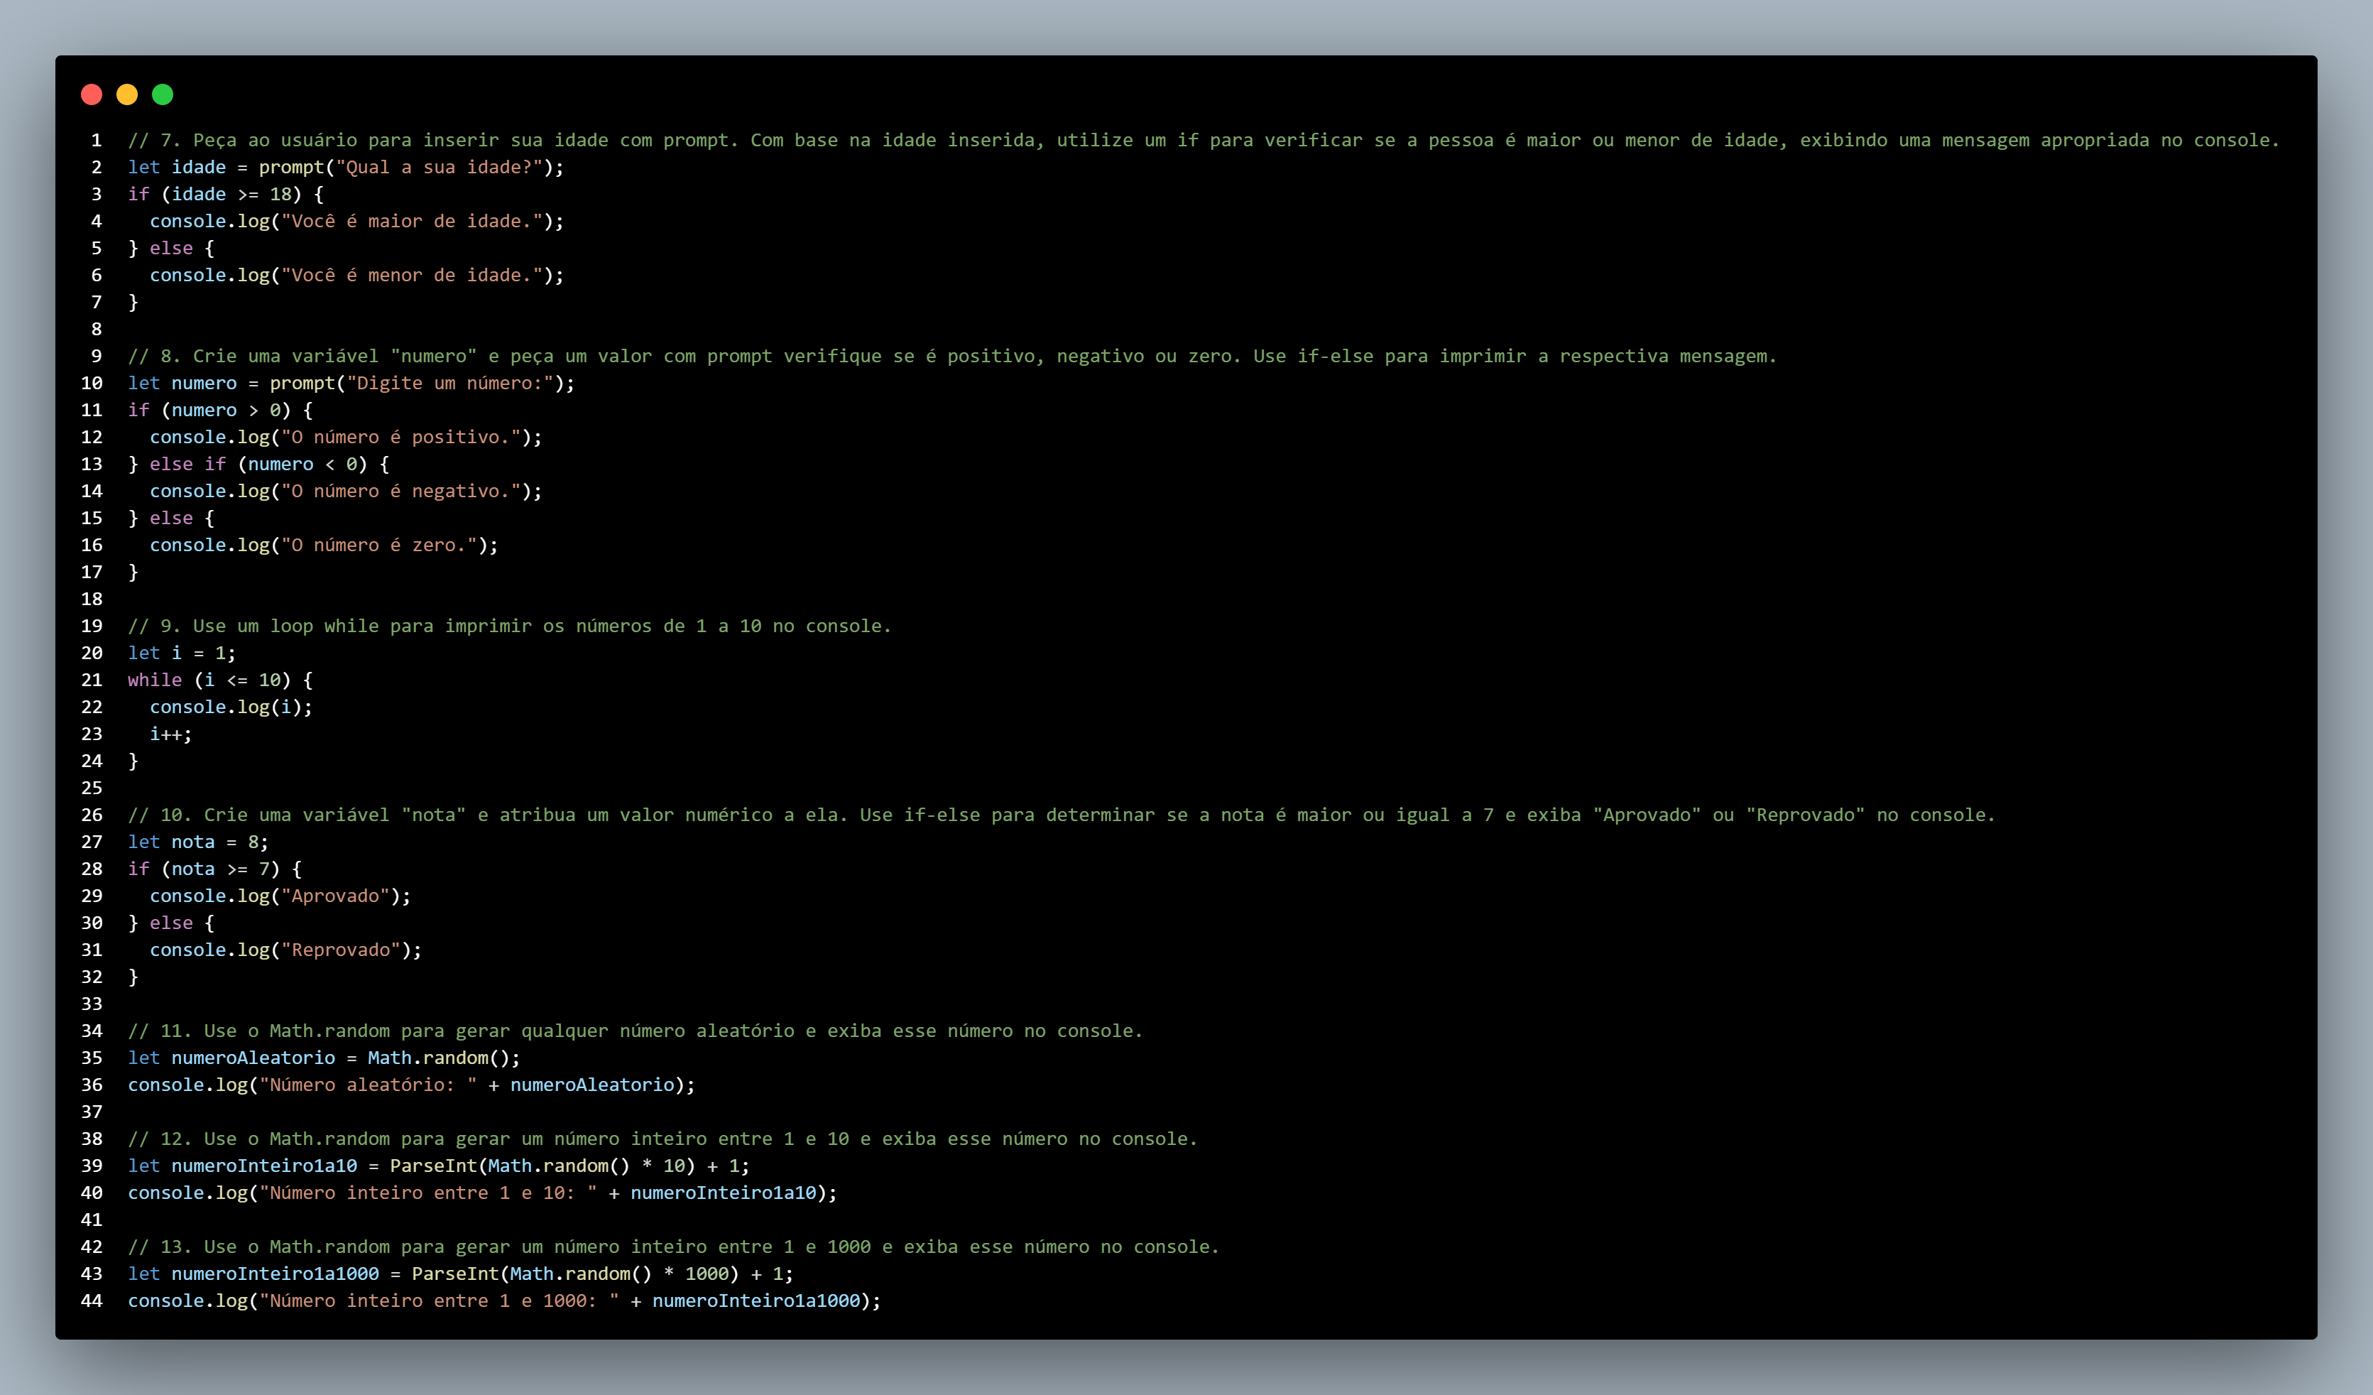This screenshot has width=2373, height=1395.
Task: Click the string "O número é zero."
Action: 379,545
